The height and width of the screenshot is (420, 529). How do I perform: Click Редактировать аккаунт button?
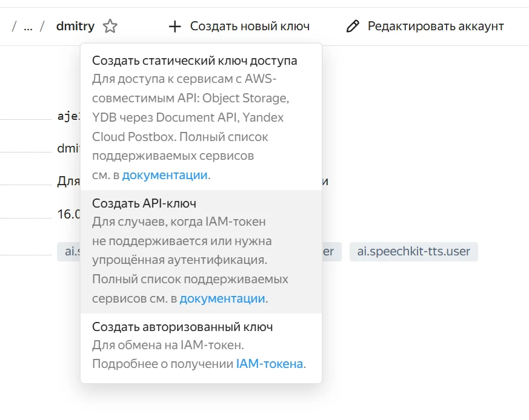[425, 26]
